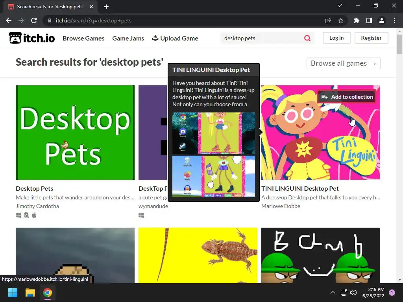Viewport: 403px width, 302px height.
Task: Toggle the browser side panel icon
Action: 369,20
